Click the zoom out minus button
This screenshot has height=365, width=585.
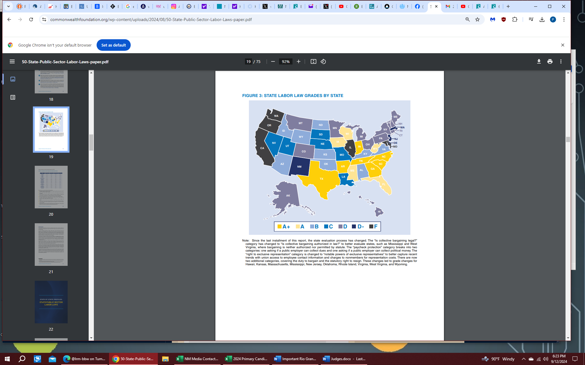tap(273, 61)
